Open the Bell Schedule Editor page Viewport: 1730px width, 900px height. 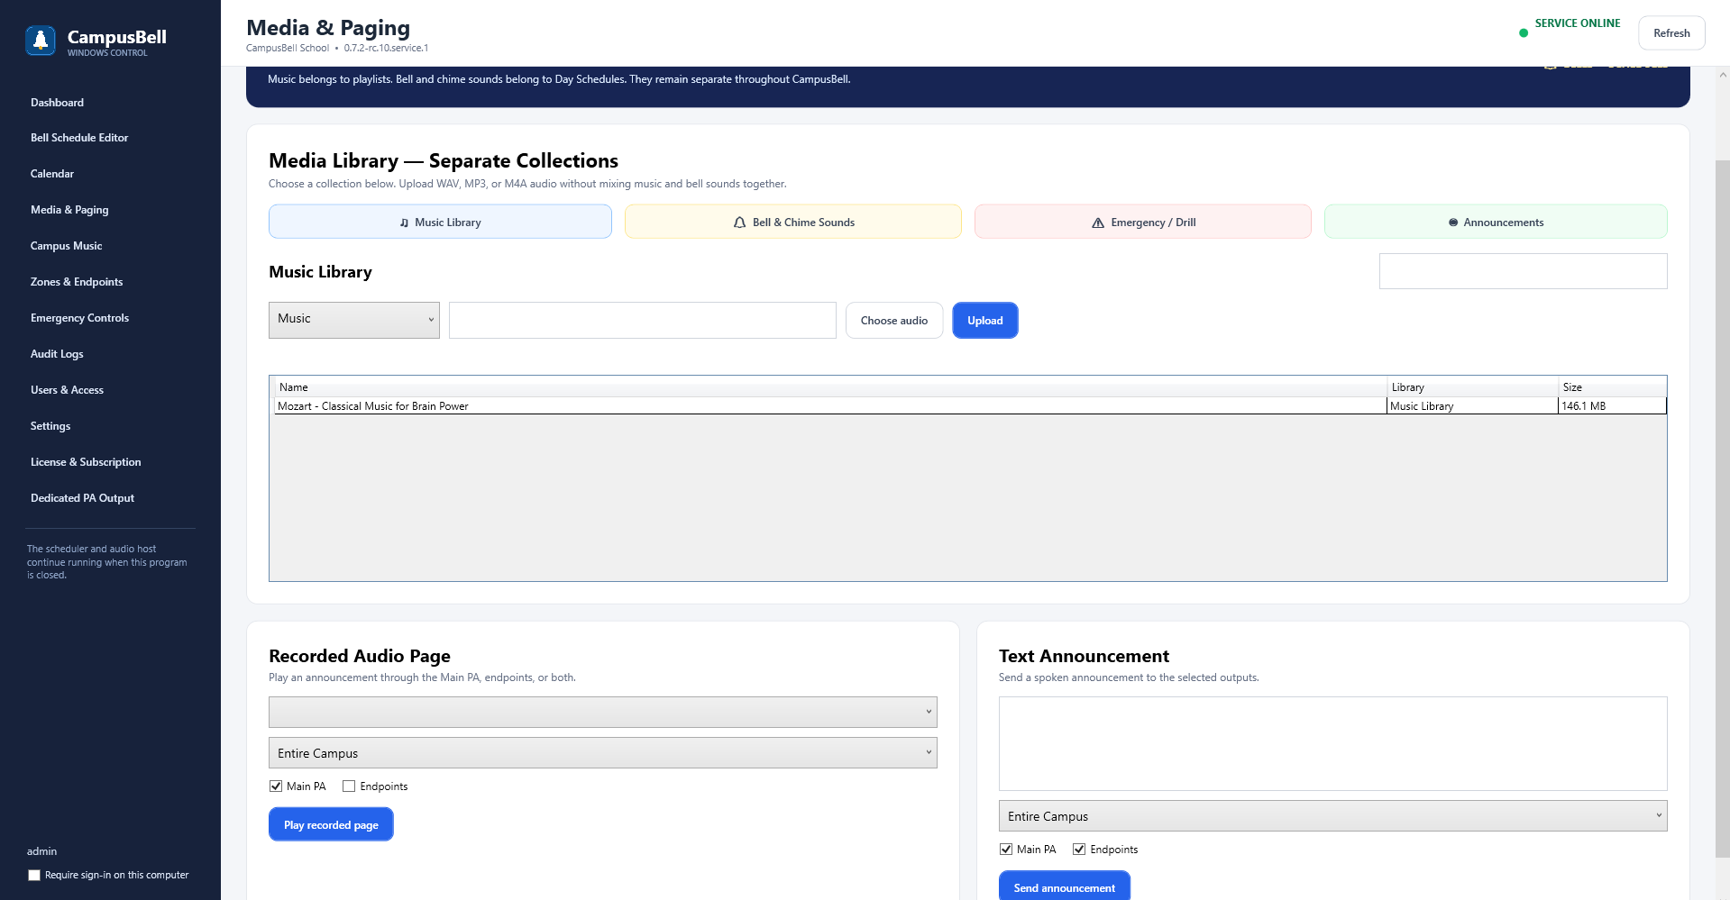pos(79,138)
